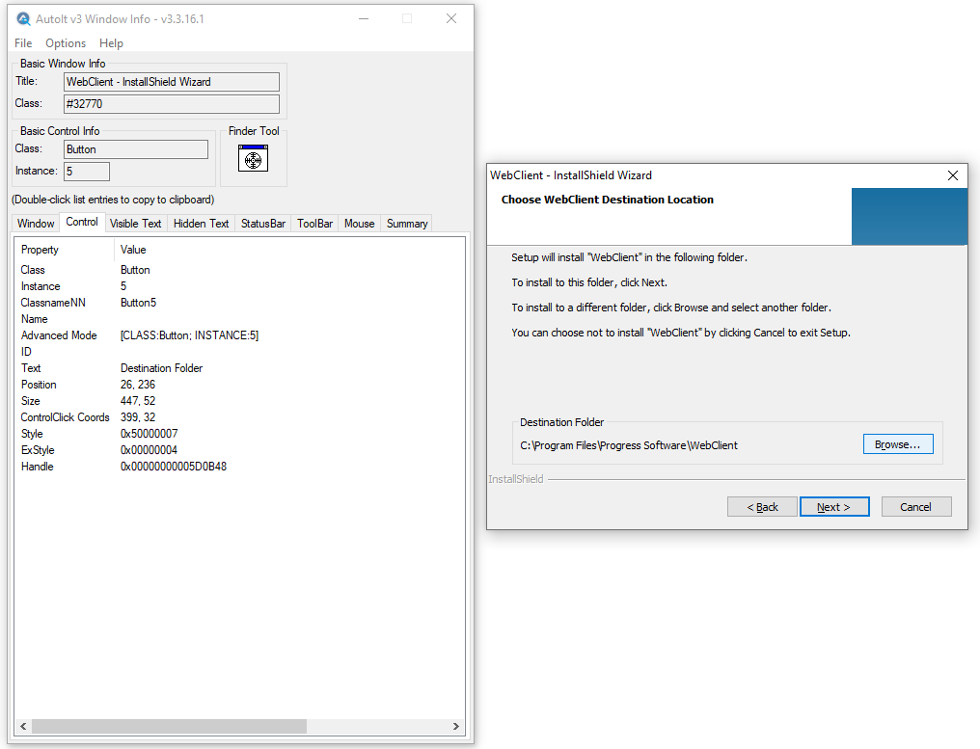Switch to the StatusBar tab
This screenshot has width=980, height=749.
coord(263,224)
